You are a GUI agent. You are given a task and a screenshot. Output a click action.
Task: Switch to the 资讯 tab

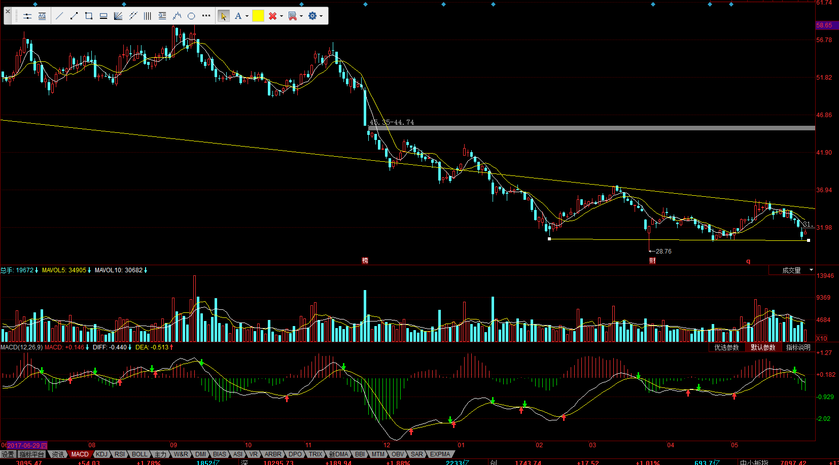click(58, 454)
